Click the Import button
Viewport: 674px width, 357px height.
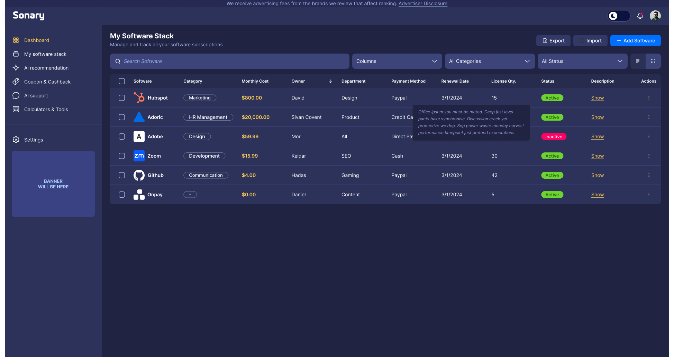(x=590, y=40)
